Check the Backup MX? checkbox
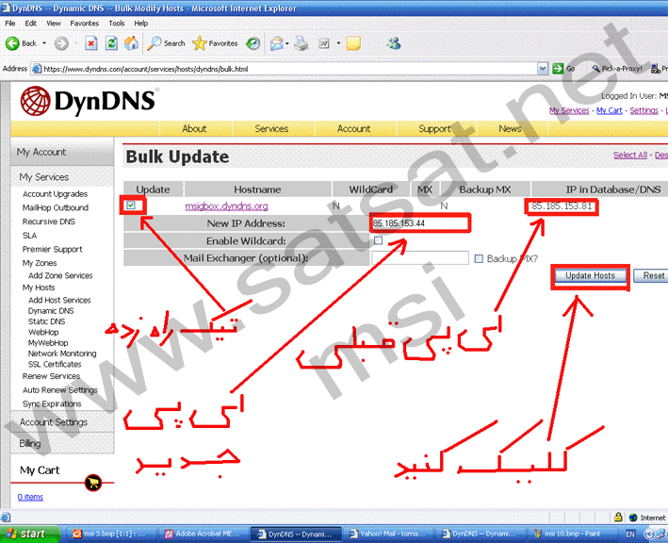This screenshot has height=543, width=668. (479, 258)
